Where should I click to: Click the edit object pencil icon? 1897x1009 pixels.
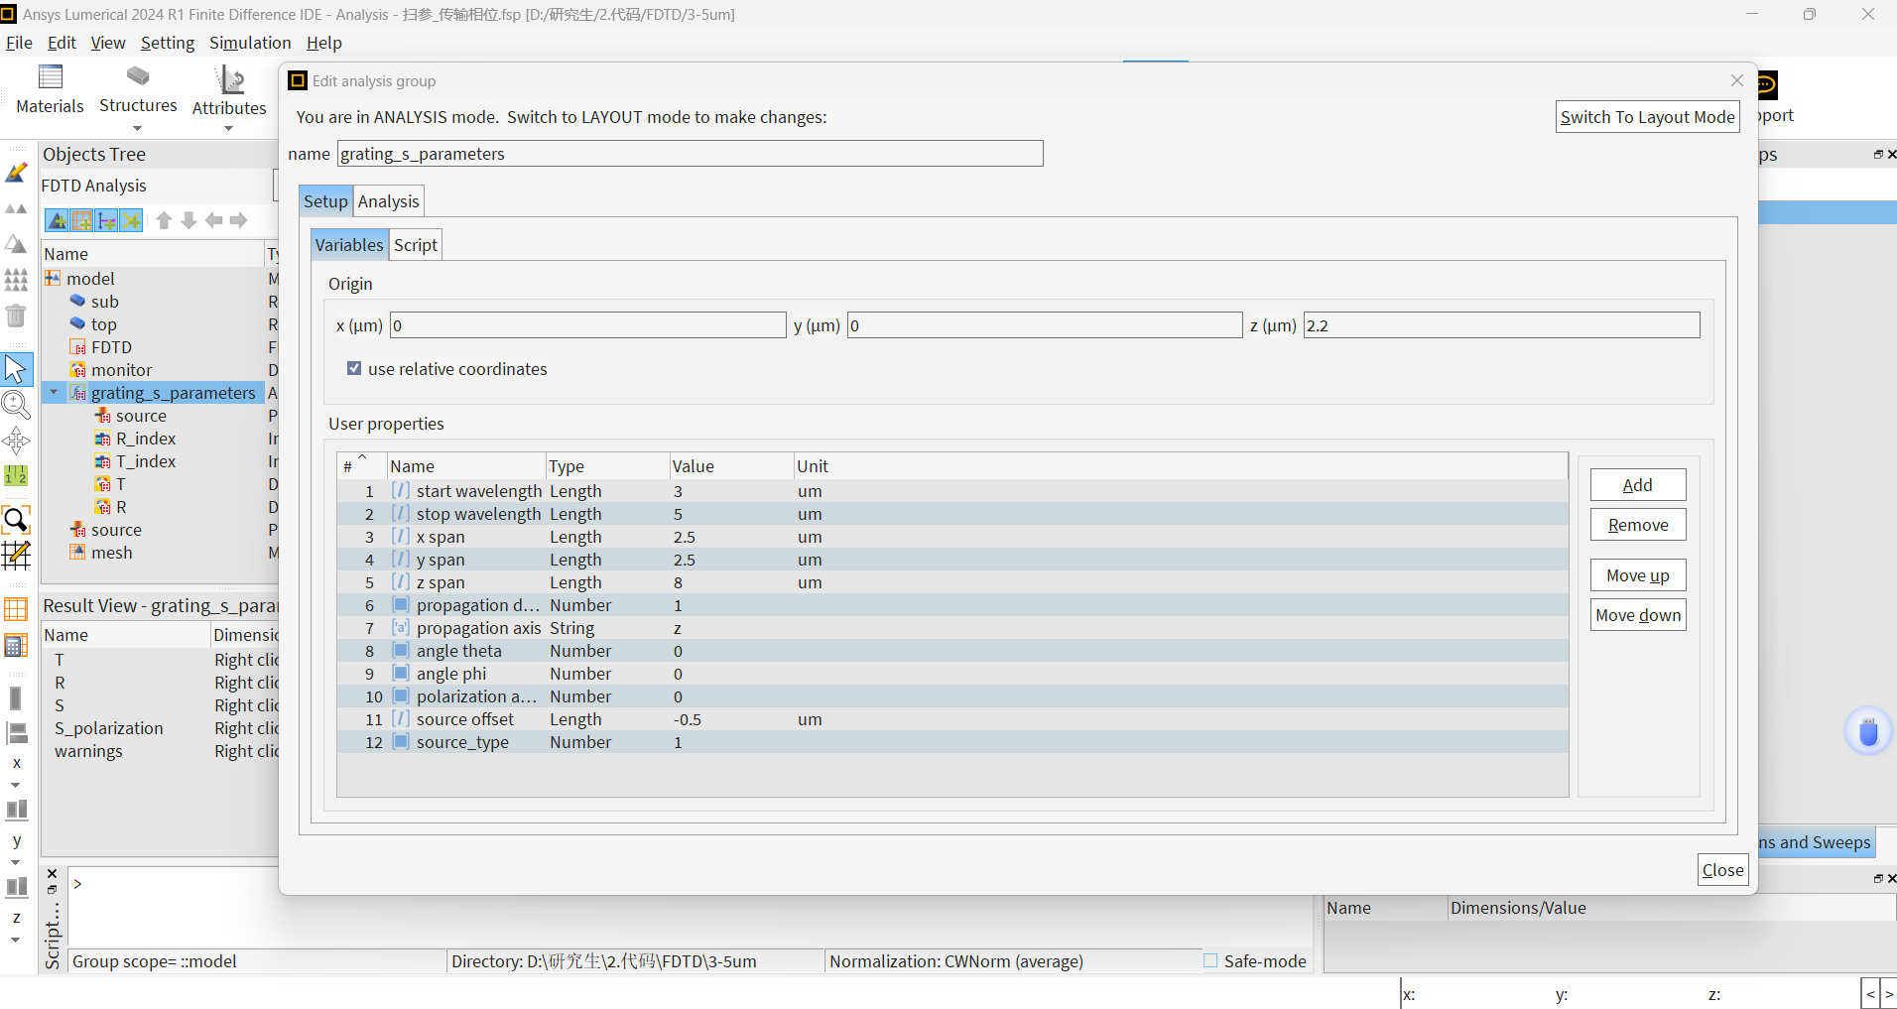pos(16,173)
